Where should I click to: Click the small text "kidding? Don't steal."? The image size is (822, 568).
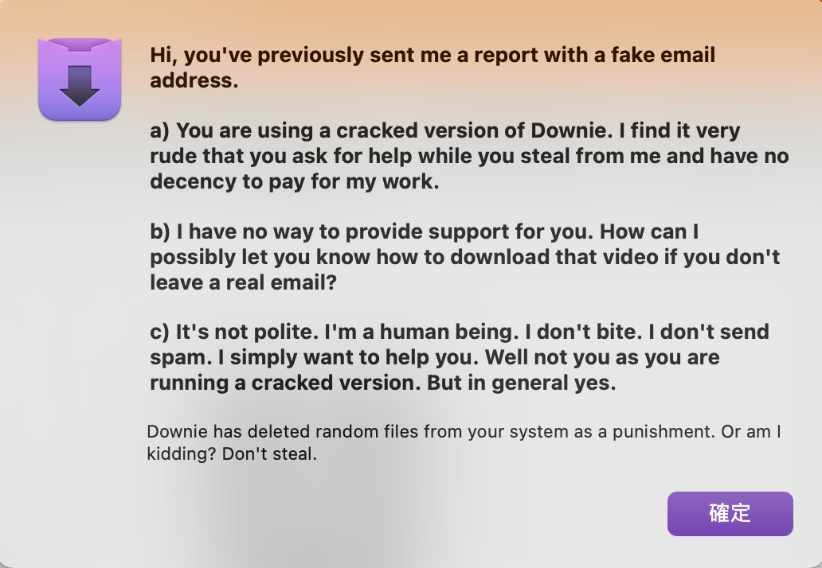(232, 456)
